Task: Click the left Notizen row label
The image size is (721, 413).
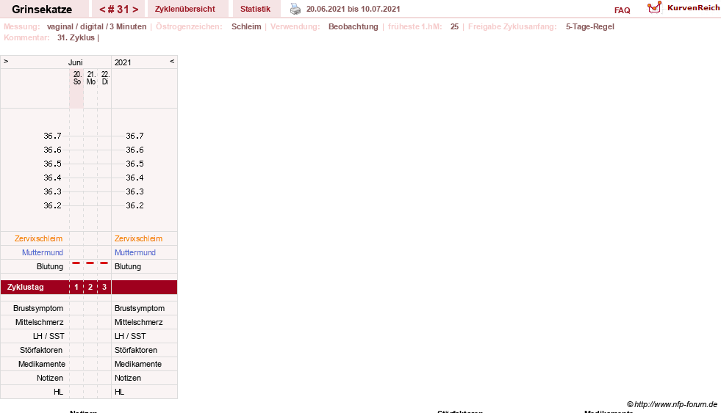Action: 50,378
